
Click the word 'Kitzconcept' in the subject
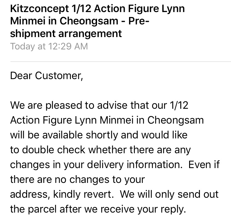click(39, 9)
